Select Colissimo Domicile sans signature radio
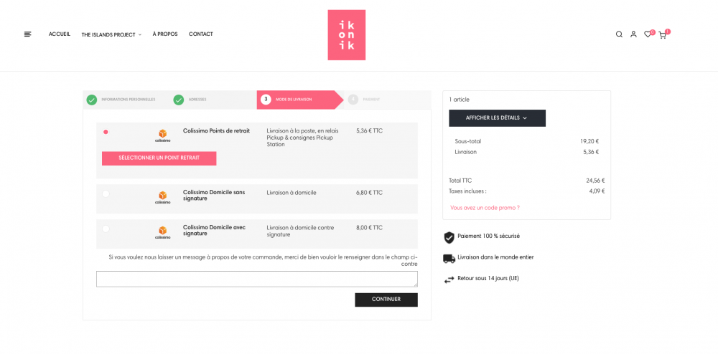Viewport: 718px width, 354px height. (x=106, y=193)
